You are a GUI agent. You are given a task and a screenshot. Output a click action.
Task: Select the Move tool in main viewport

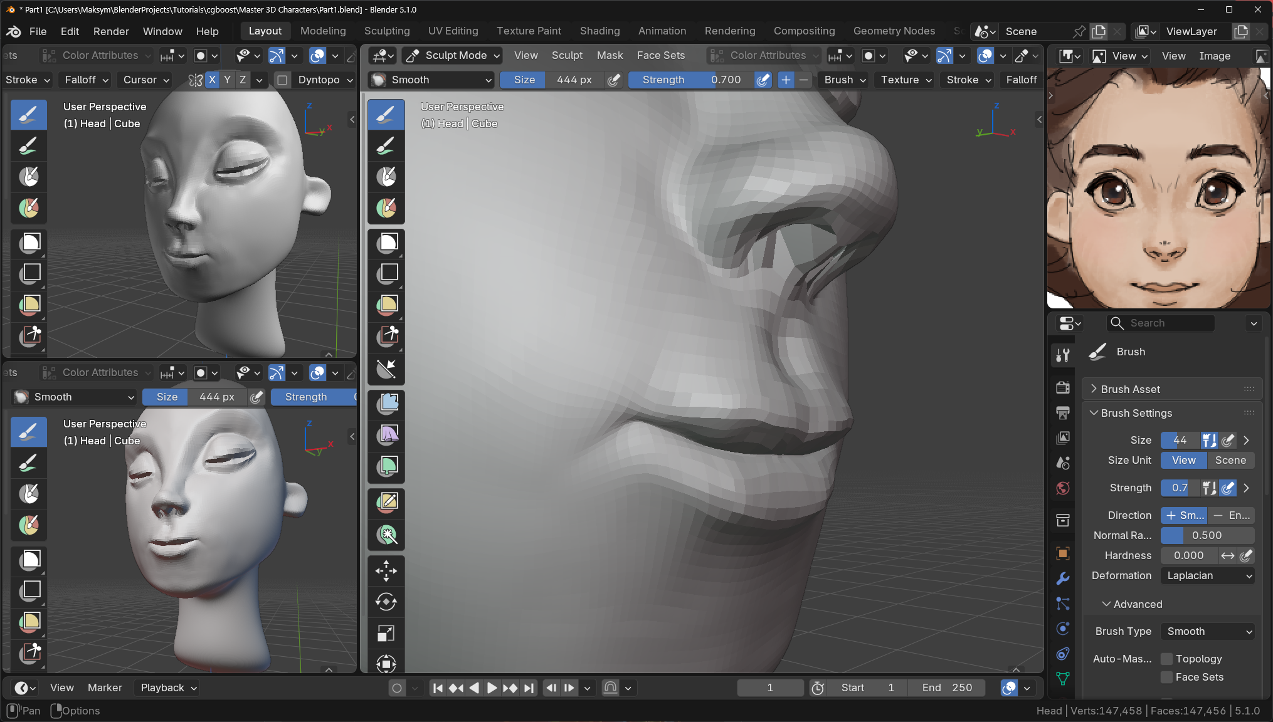tap(386, 570)
